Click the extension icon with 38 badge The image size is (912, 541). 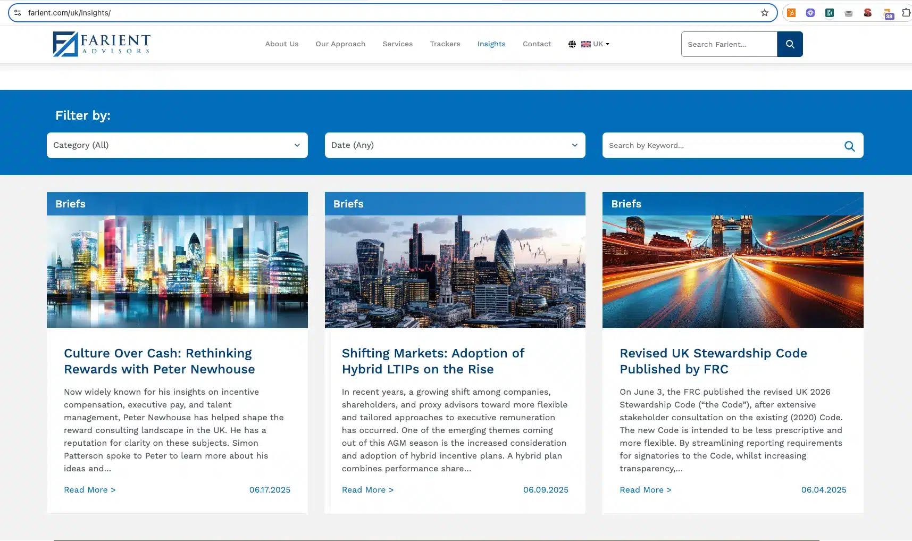pyautogui.click(x=888, y=14)
